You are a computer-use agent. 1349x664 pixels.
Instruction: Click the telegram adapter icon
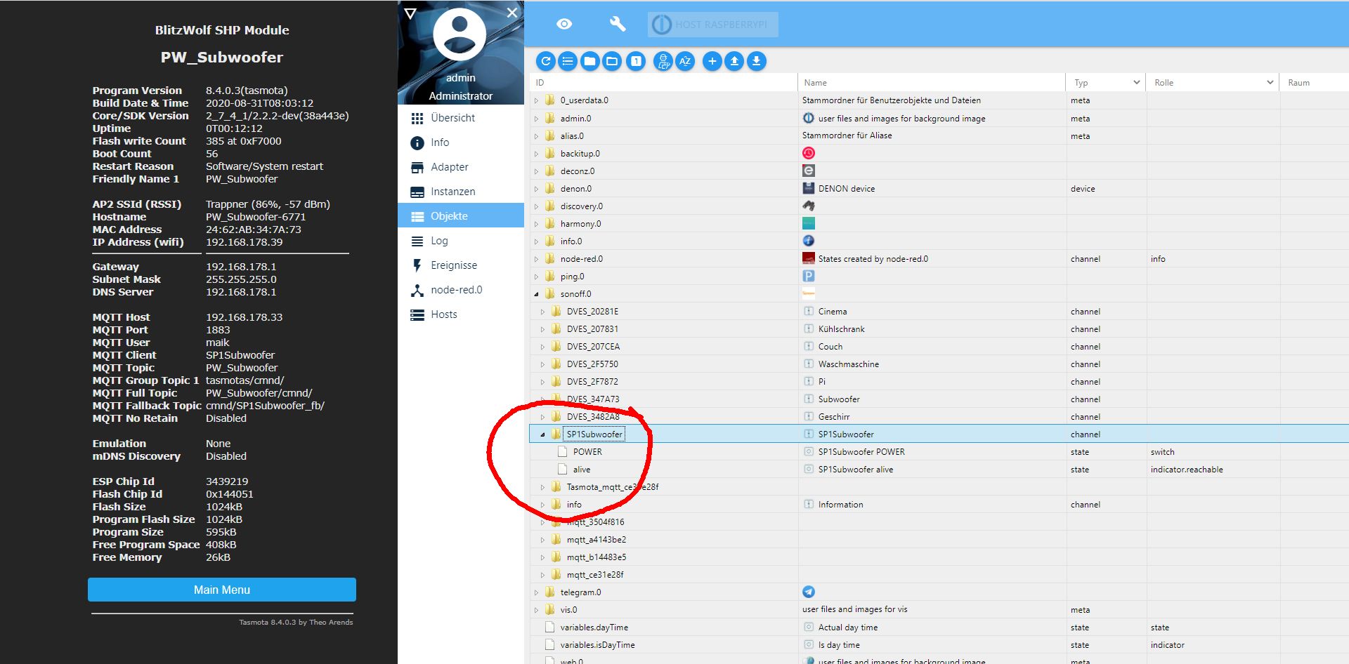click(809, 592)
